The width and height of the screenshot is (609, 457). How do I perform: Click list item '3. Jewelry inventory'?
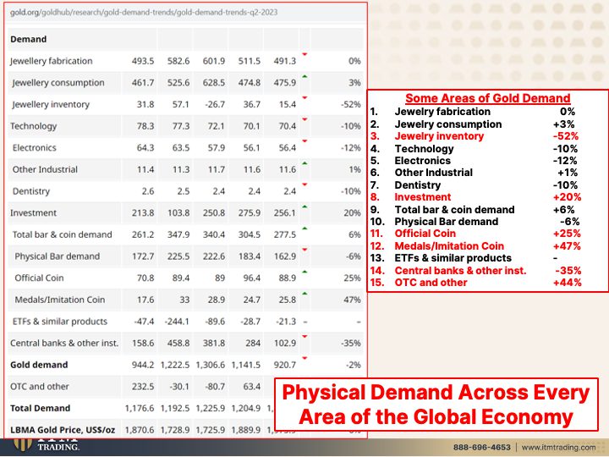[475, 136]
